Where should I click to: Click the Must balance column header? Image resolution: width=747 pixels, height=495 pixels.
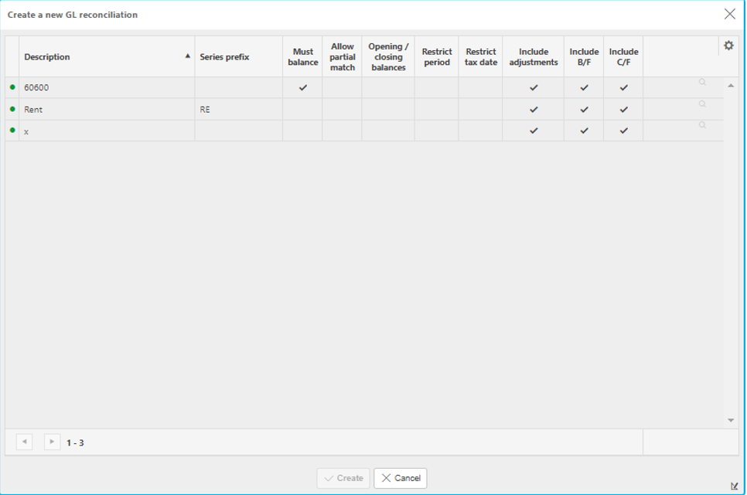click(x=302, y=56)
